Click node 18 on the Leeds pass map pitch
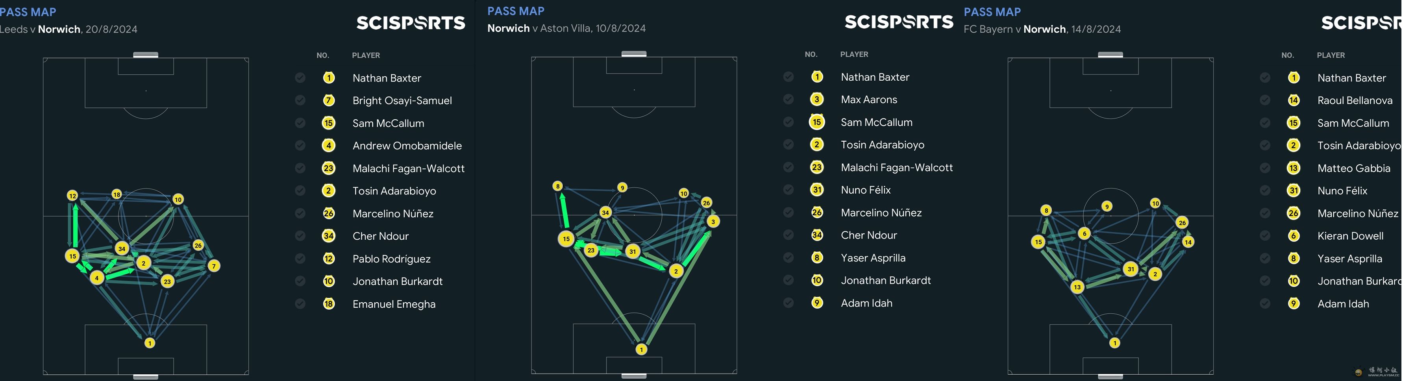This screenshot has height=381, width=1403. point(117,194)
